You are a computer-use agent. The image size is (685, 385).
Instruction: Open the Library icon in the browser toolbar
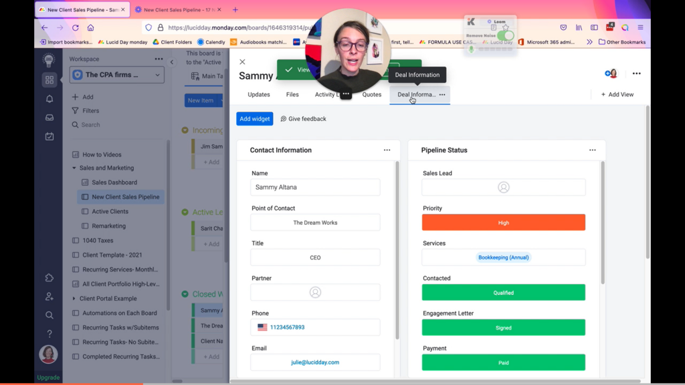[579, 27]
